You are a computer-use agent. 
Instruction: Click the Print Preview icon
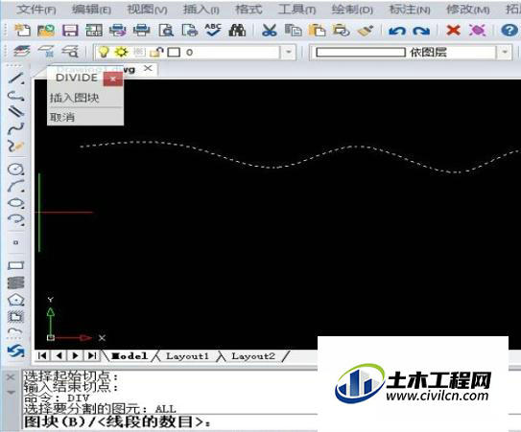[166, 31]
